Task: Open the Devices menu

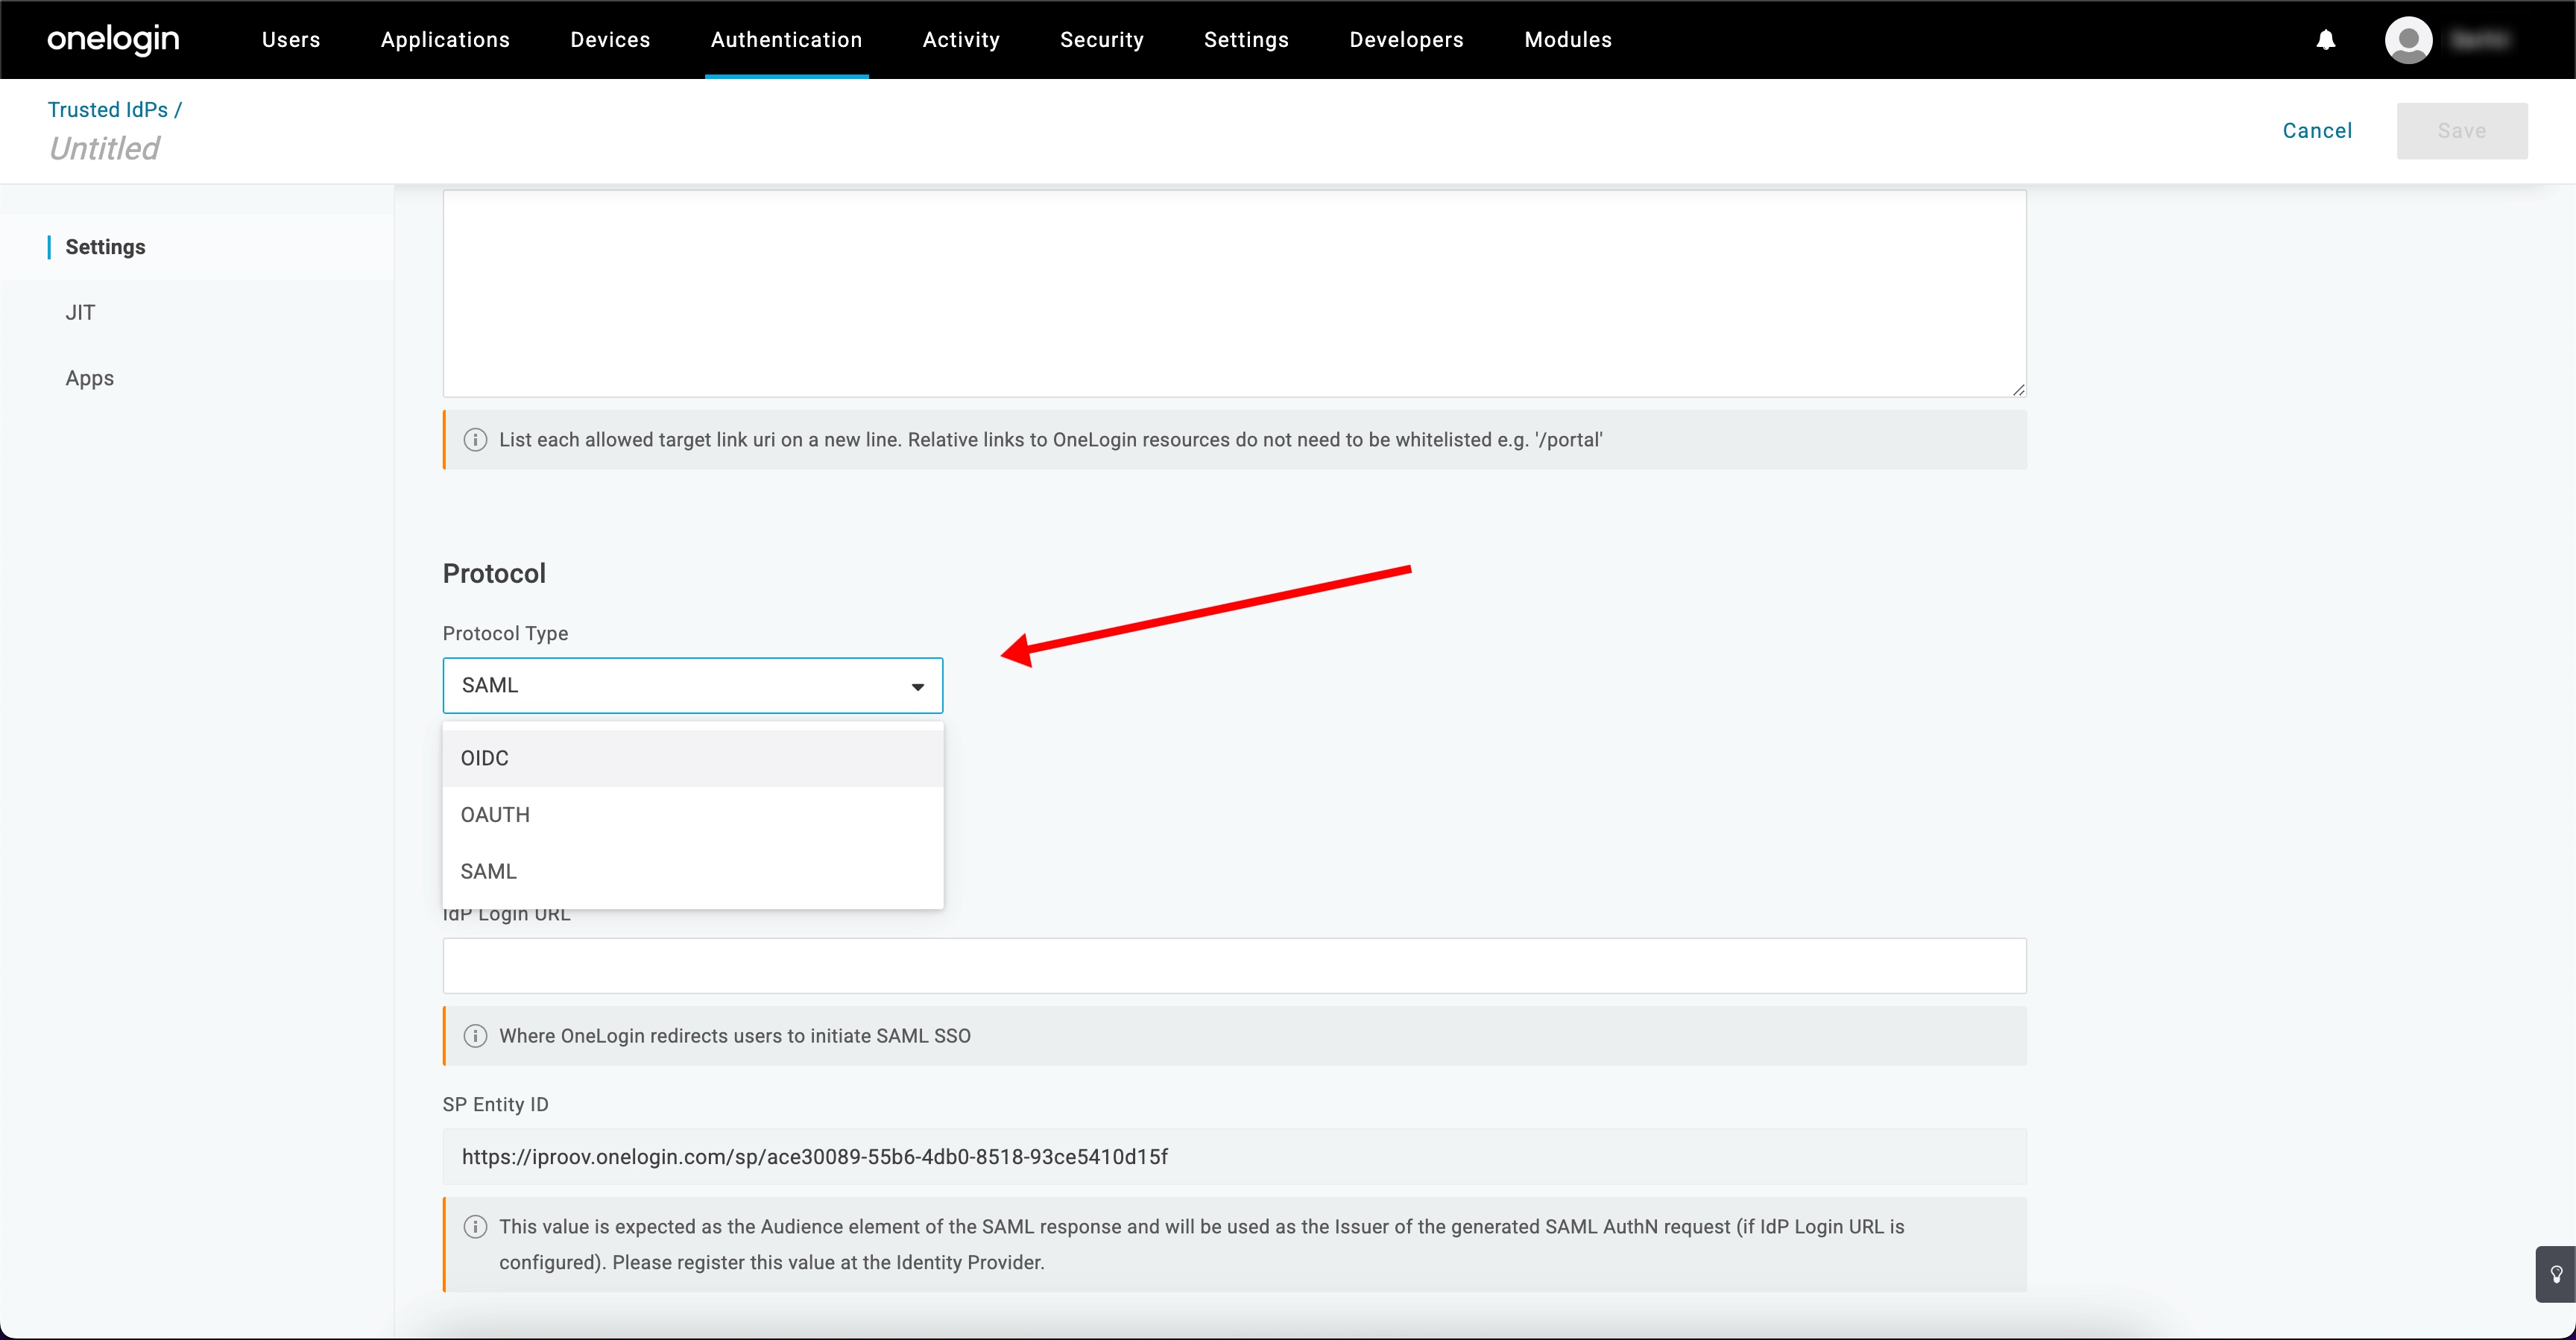Action: 610,40
